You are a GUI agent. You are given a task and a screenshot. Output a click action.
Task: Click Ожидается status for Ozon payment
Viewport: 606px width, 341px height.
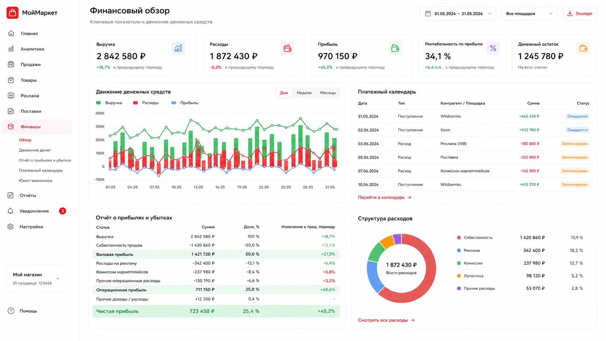coord(577,130)
